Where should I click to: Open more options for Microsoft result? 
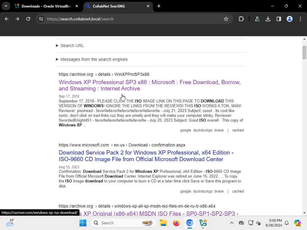click(228, 191)
